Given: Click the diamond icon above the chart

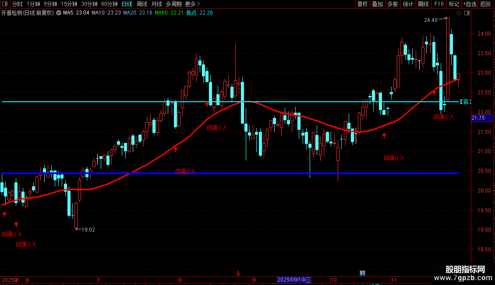Looking at the screenshot, I should point(459,13).
